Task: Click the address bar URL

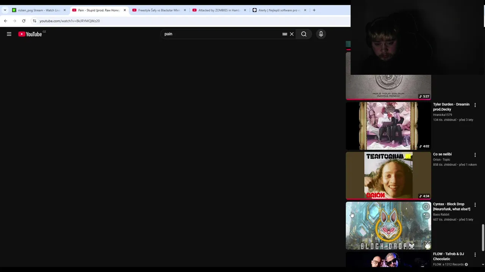Action: (x=70, y=21)
